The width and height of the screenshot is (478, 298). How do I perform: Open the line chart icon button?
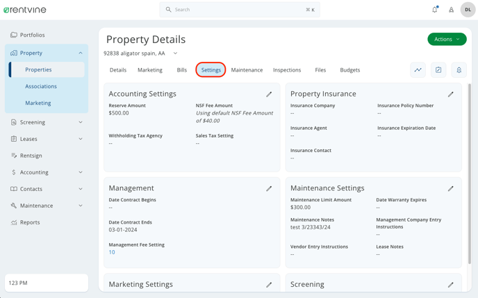418,70
